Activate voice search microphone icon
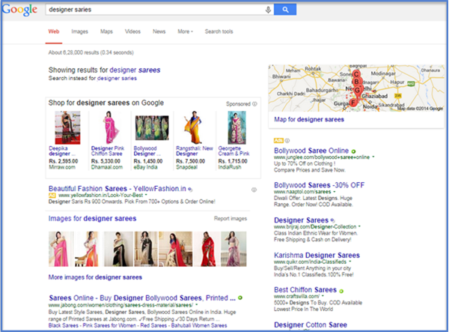The height and width of the screenshot is (332, 449). click(x=268, y=10)
